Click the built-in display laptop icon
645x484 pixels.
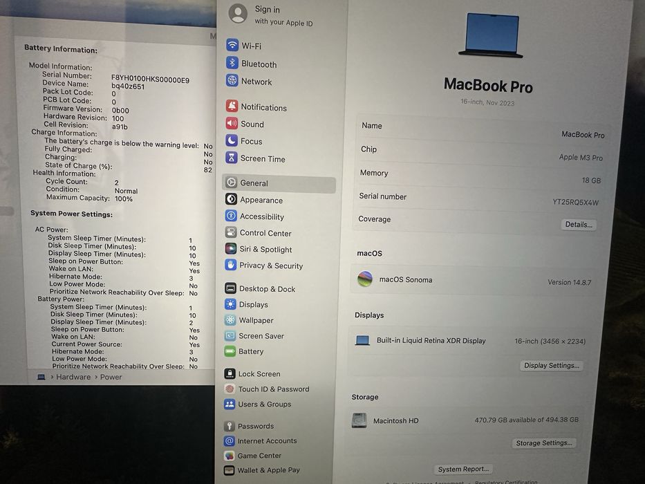click(362, 340)
